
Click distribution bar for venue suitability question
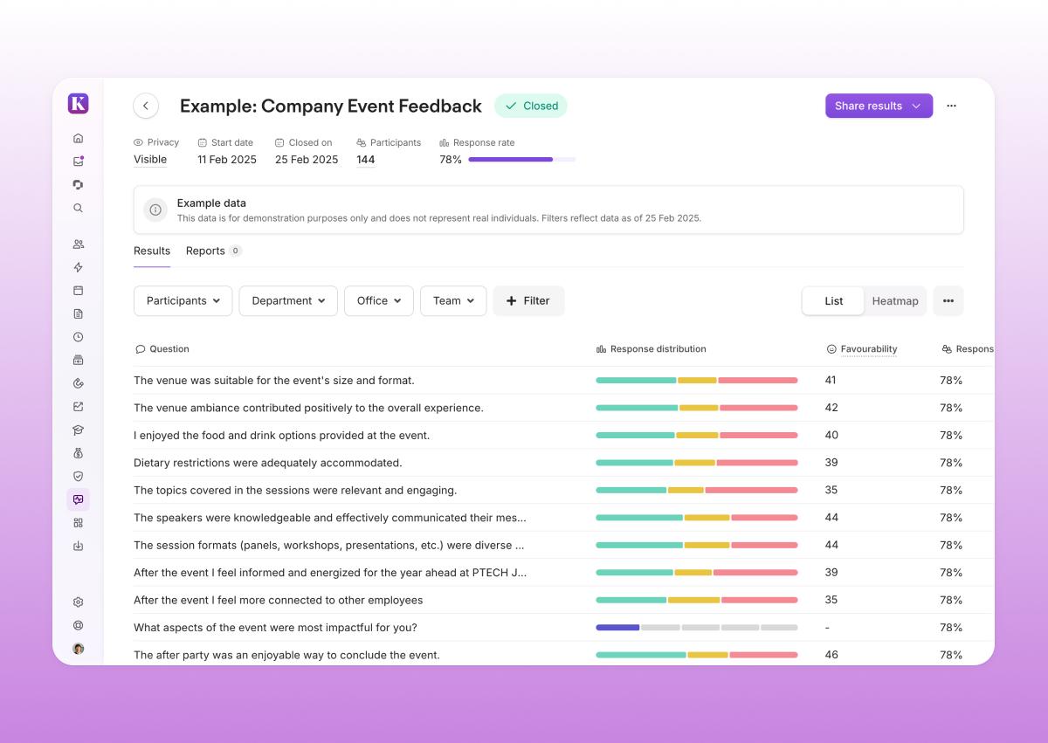[697, 381]
